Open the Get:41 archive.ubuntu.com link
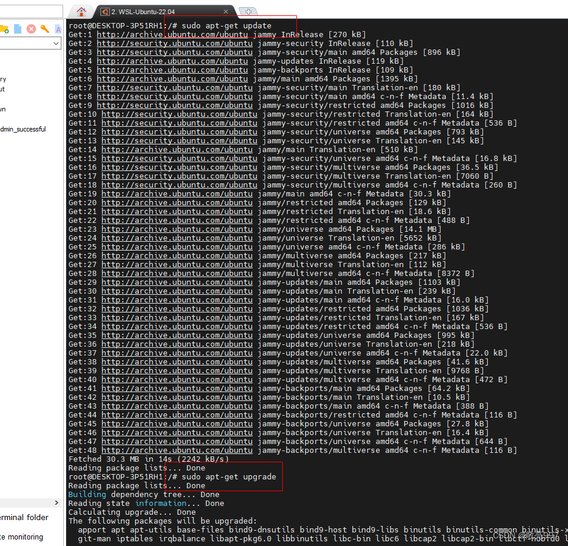Image resolution: width=568 pixels, height=546 pixels. coord(177,389)
